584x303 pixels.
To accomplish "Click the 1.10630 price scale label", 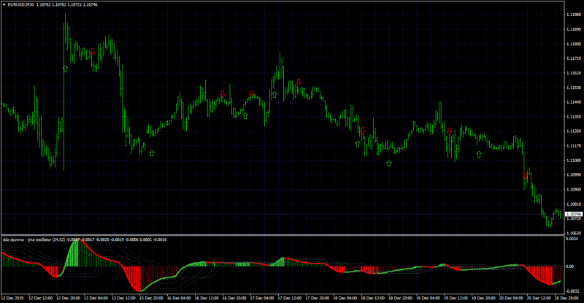I will coord(574,233).
